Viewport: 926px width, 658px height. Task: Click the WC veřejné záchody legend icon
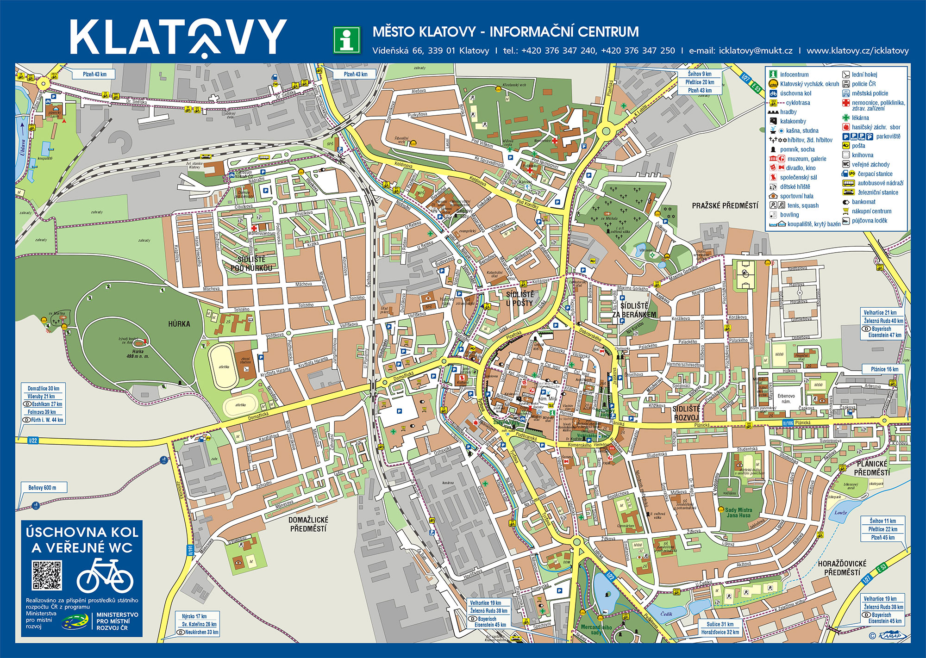click(845, 164)
